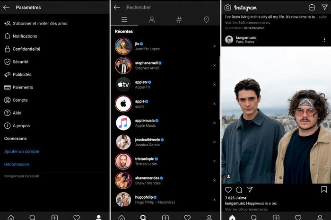
Task: Click Voir les 50 commentaires
Action: click(x=246, y=209)
